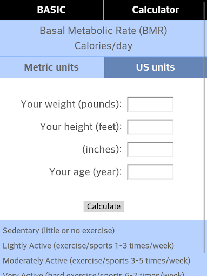Click the inches input box
This screenshot has width=207, height=276.
click(150, 149)
